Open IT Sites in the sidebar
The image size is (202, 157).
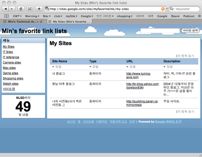tap(8, 52)
